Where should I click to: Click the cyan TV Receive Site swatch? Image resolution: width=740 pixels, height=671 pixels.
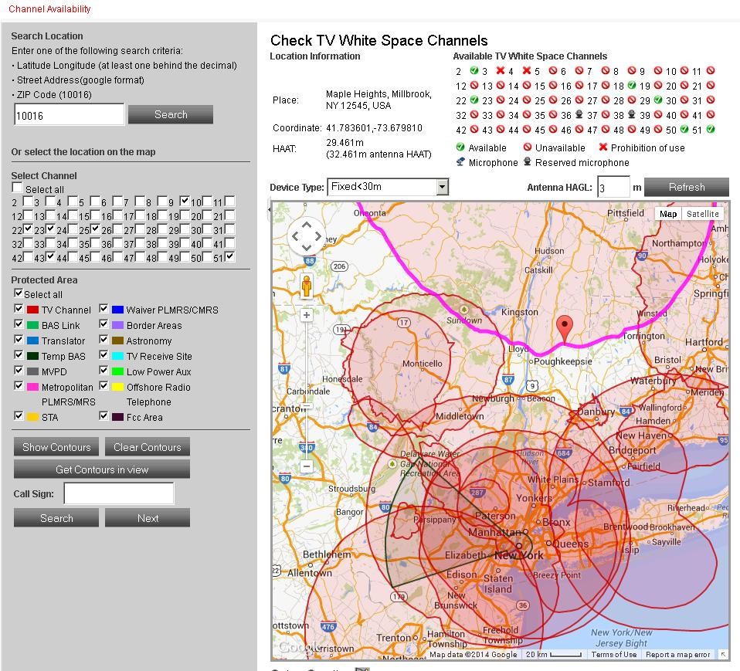pos(117,356)
